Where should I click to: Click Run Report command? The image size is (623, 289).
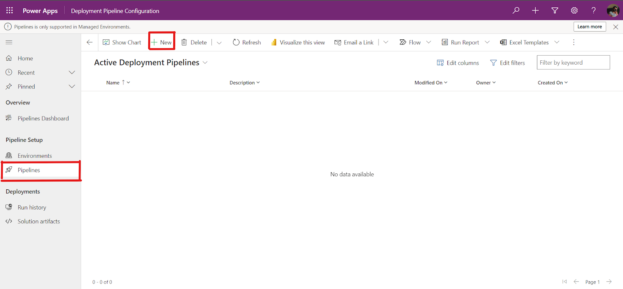pos(460,42)
